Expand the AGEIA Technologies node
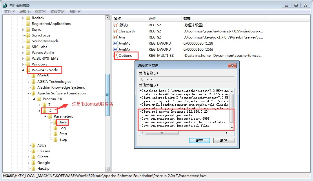Image resolution: width=313 pixels, height=181 pixels. coord(28,82)
